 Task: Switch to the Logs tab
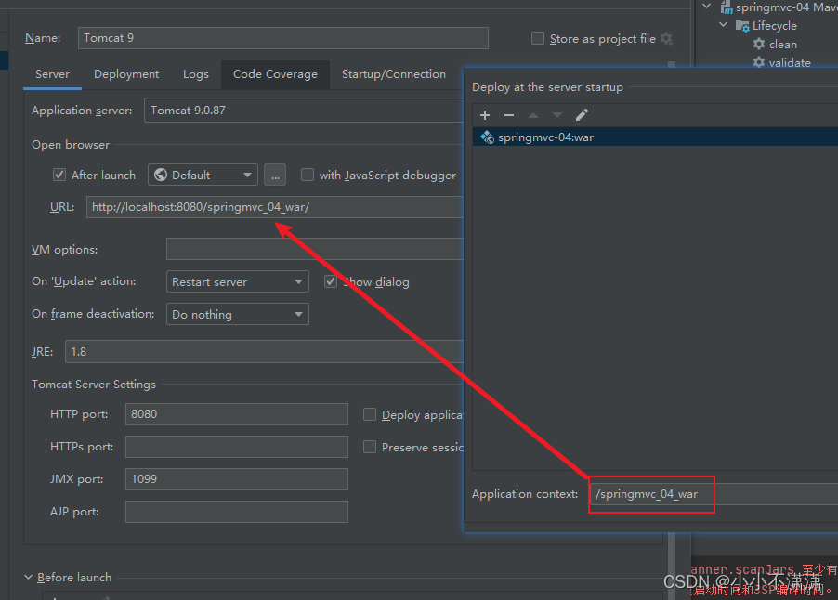coord(196,74)
